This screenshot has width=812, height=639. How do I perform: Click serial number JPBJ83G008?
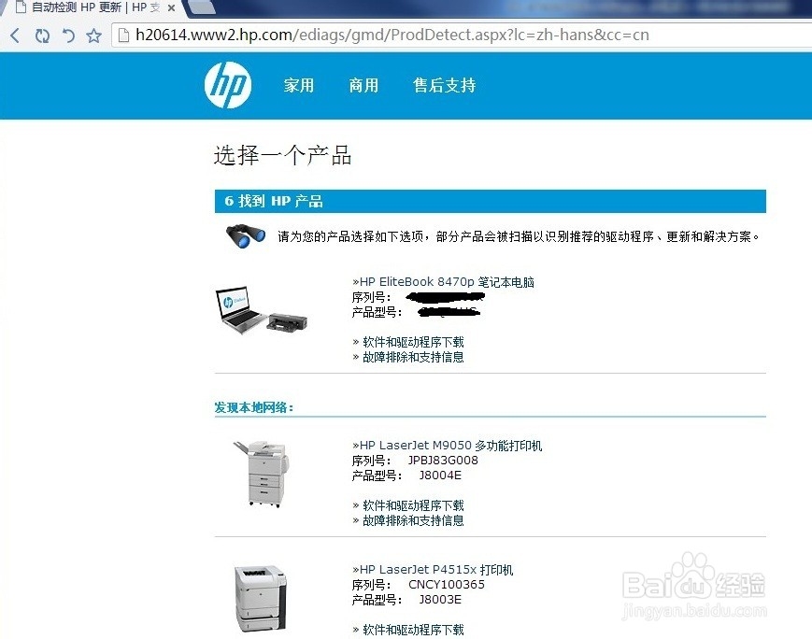point(443,461)
